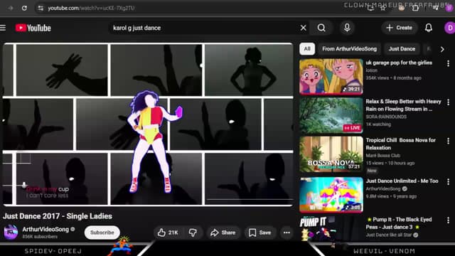Clear the search box with the X

pos(304,28)
